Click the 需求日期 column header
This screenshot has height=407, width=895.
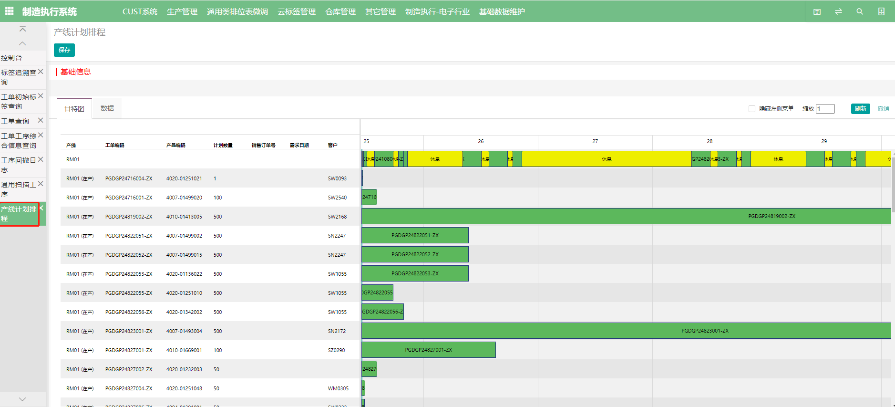pos(299,145)
